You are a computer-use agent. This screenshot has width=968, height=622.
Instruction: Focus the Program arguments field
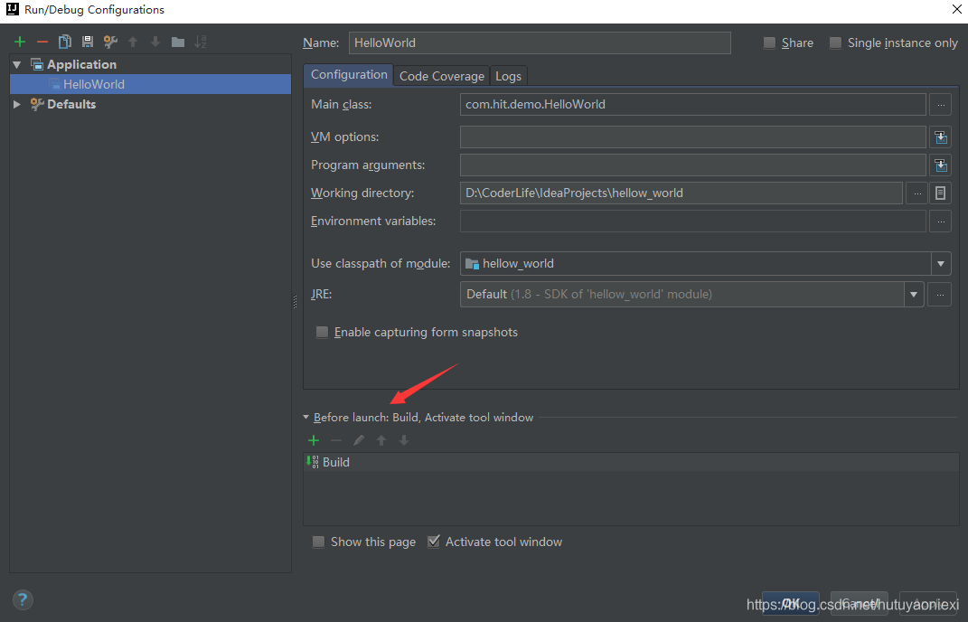click(692, 165)
